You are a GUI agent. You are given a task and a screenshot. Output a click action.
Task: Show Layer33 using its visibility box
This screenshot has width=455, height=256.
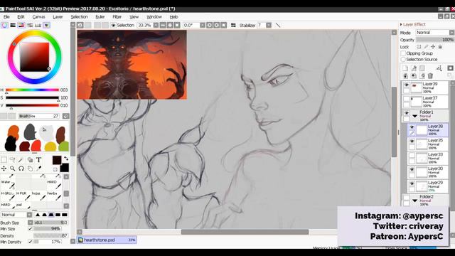tap(412, 155)
